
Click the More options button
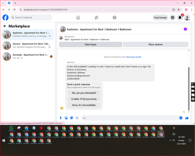156,44
